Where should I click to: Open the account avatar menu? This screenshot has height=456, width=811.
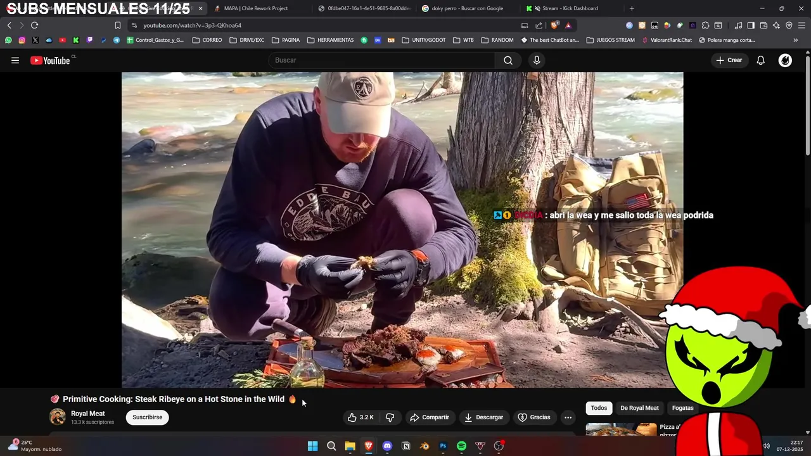pyautogui.click(x=785, y=60)
